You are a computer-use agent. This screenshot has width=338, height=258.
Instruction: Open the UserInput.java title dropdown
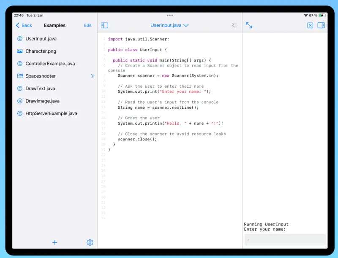click(x=169, y=25)
